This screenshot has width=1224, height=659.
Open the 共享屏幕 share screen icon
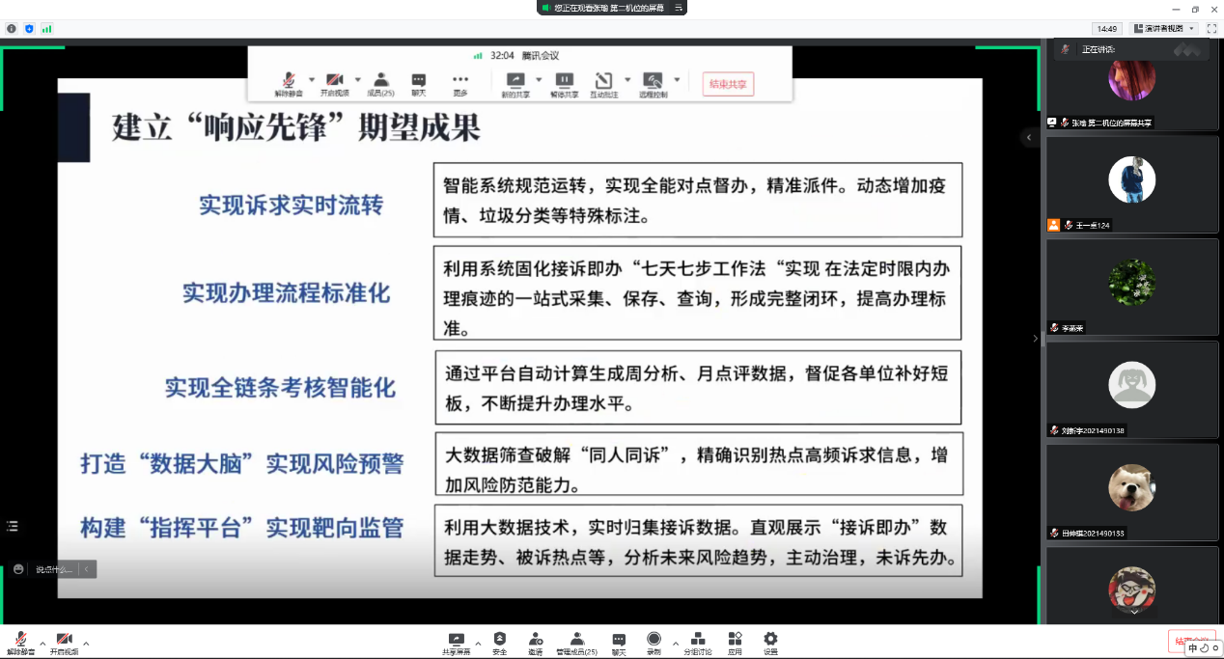[x=456, y=642]
